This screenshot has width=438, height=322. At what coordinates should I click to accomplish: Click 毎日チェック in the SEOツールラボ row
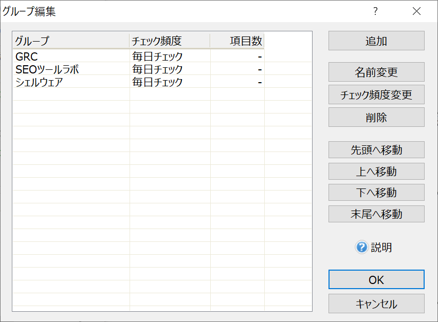(157, 69)
